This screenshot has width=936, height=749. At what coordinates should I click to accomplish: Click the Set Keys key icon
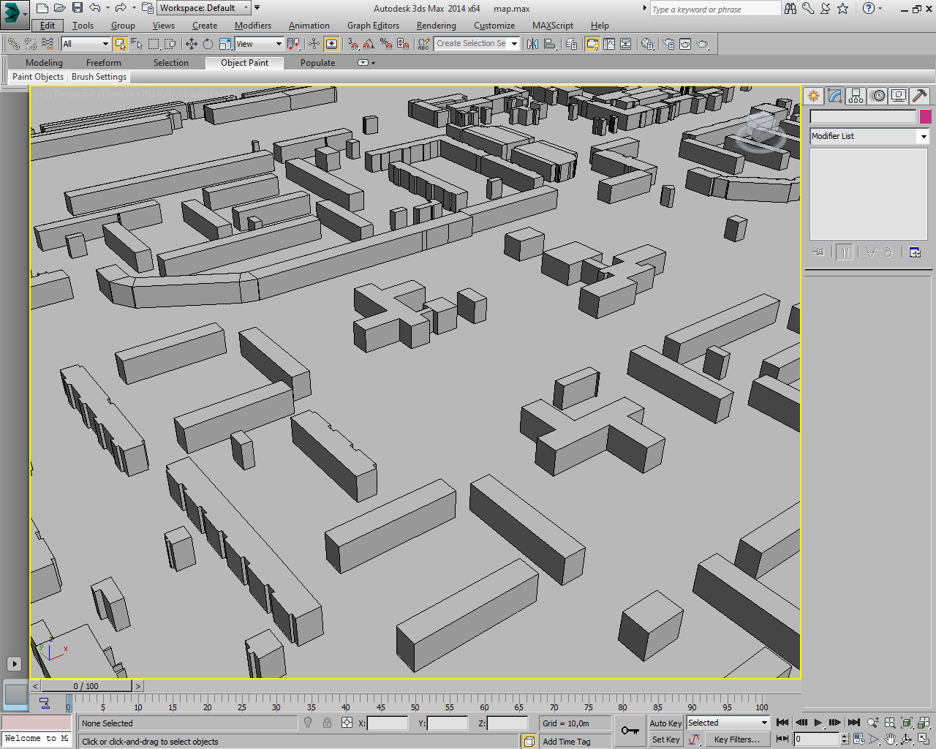point(630,730)
